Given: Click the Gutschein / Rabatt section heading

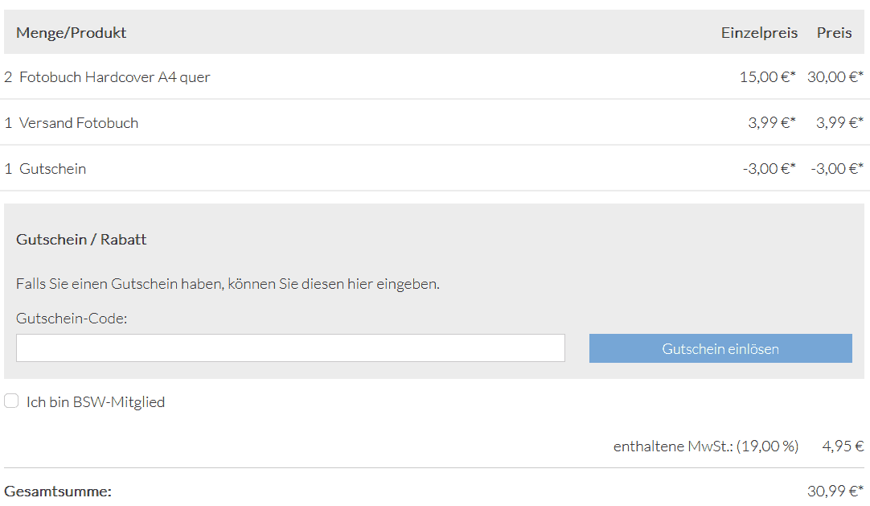Looking at the screenshot, I should click(81, 240).
